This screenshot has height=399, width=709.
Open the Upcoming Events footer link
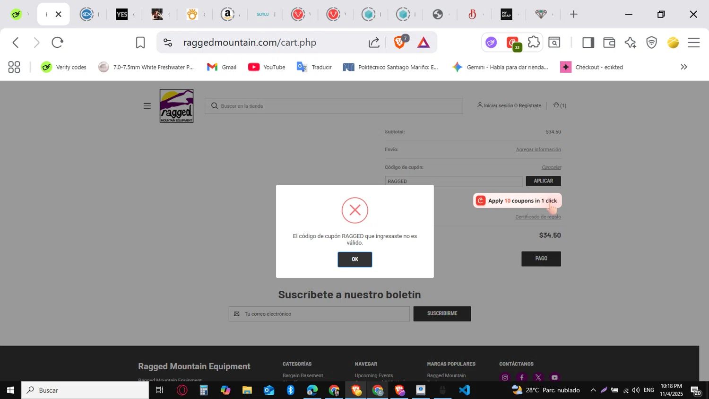[374, 376]
